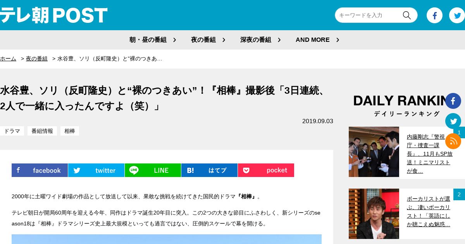Open the header Facebook icon
This screenshot has width=465, height=244.
click(x=434, y=15)
